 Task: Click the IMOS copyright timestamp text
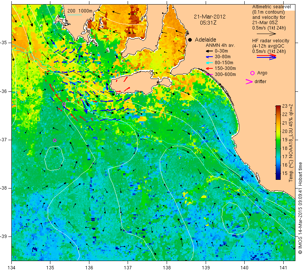[x=300, y=208]
